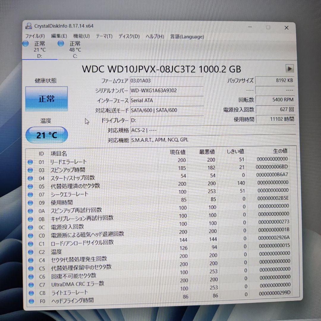The image size is (321, 321).
Task: Click the 現在値 column header
Action: [x=177, y=152]
